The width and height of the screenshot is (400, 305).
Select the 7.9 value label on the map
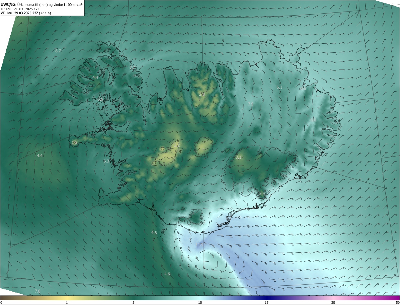[x=251, y=104]
